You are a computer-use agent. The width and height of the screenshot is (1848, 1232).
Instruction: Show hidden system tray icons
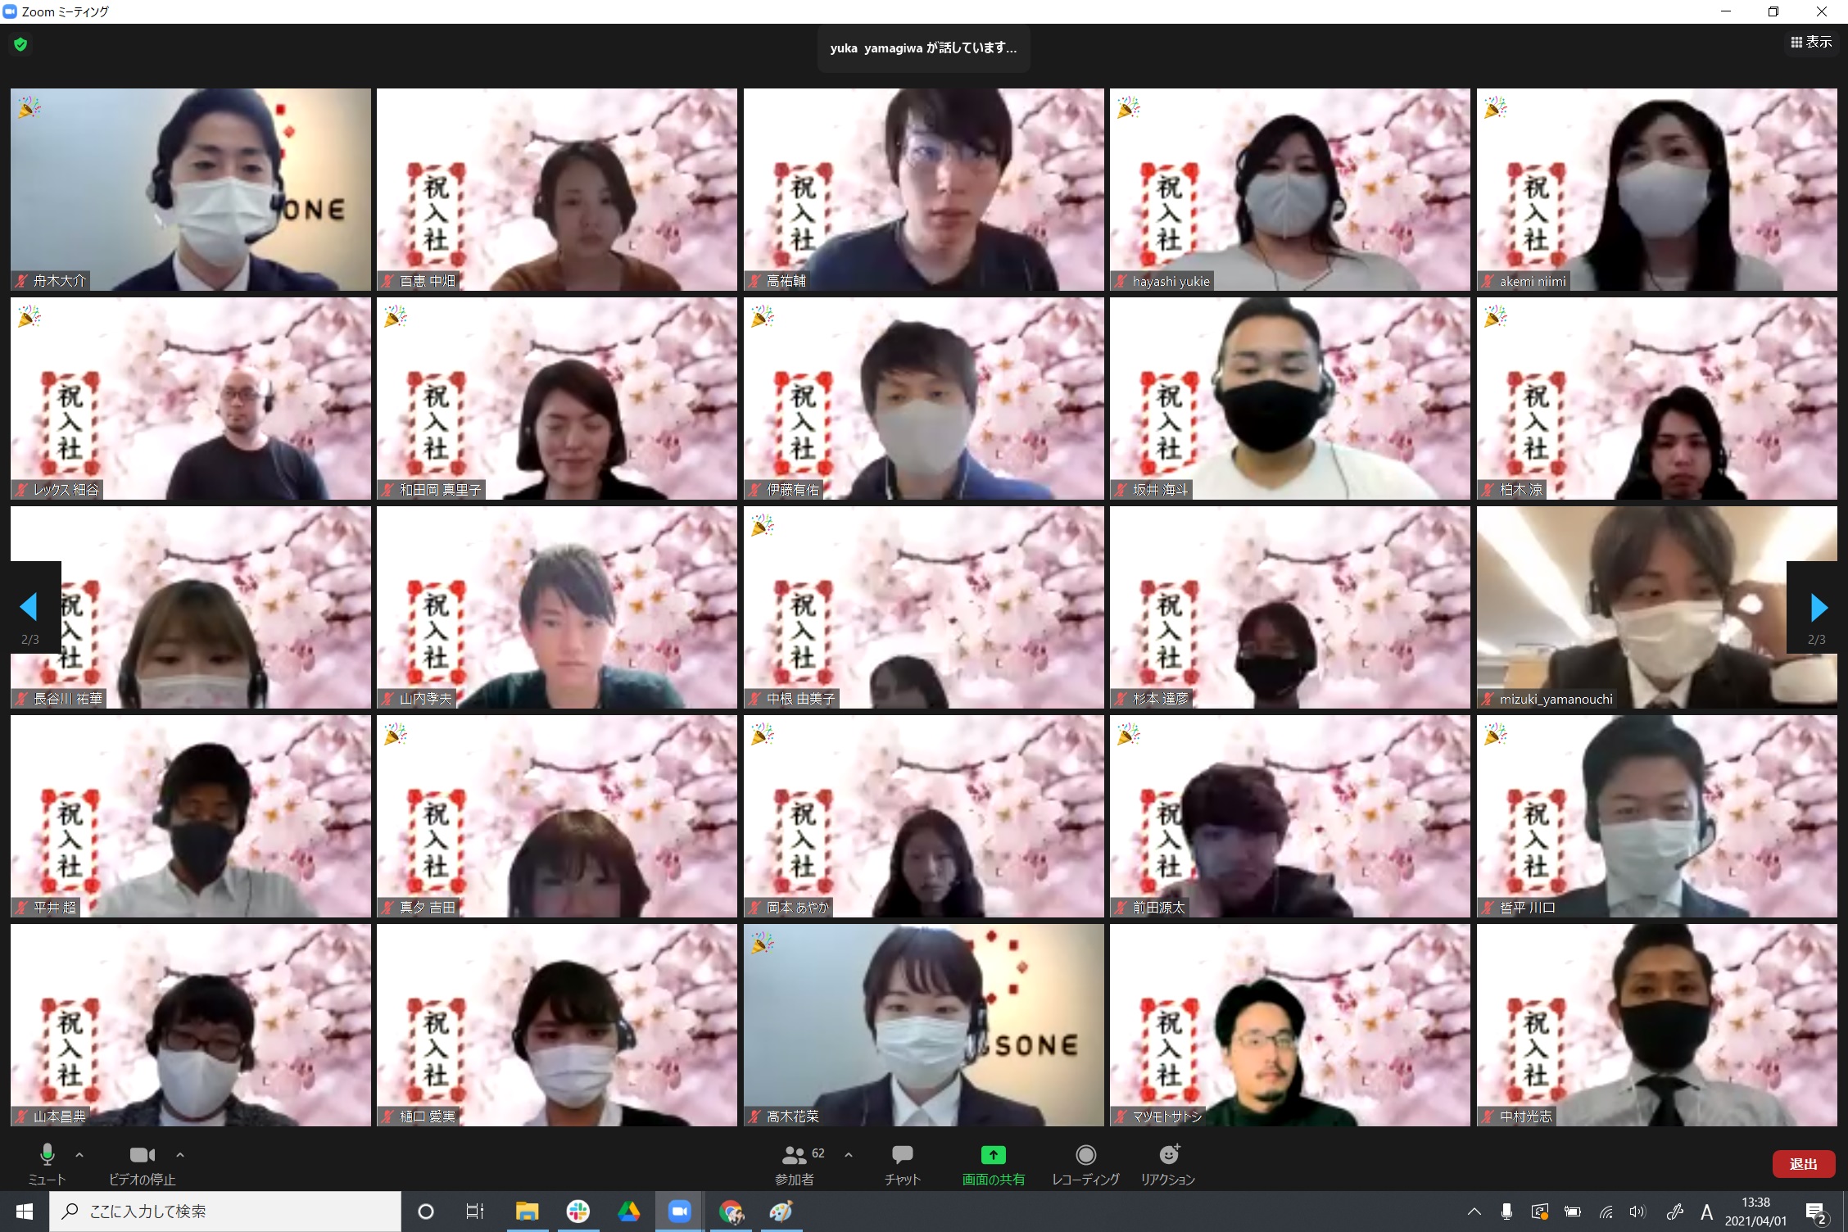tap(1474, 1212)
